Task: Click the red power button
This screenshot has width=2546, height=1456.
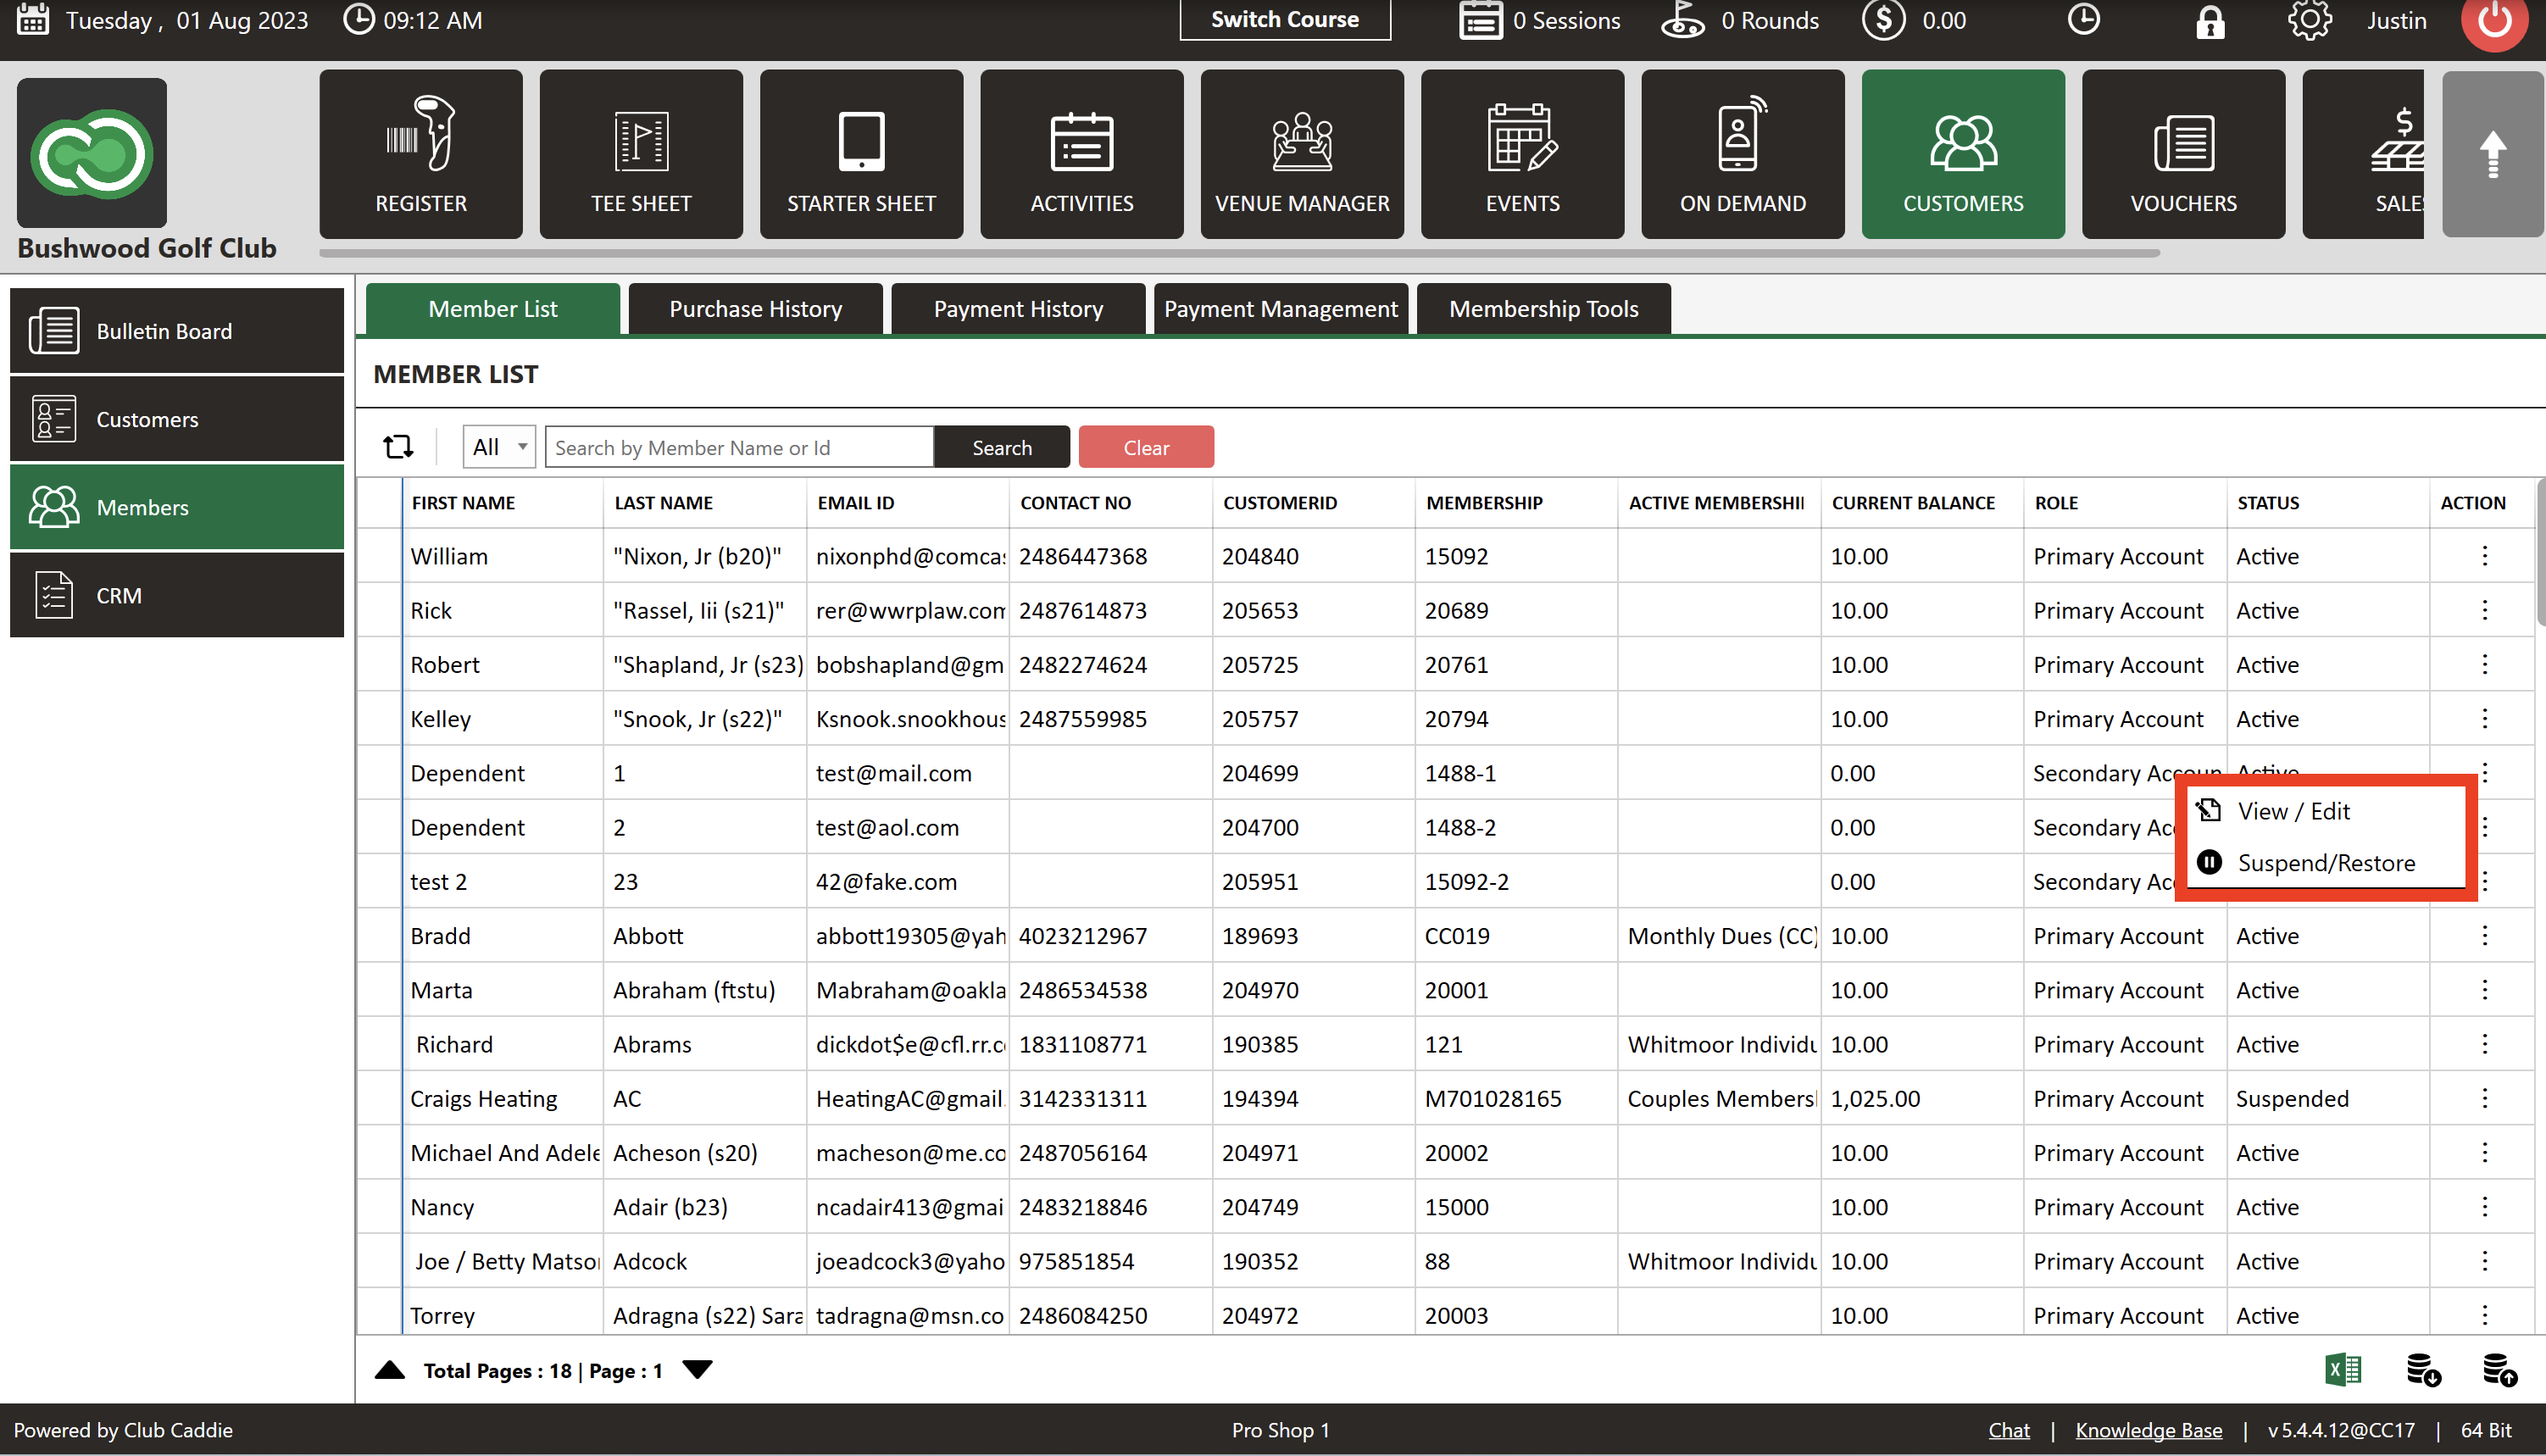Action: point(2494,21)
